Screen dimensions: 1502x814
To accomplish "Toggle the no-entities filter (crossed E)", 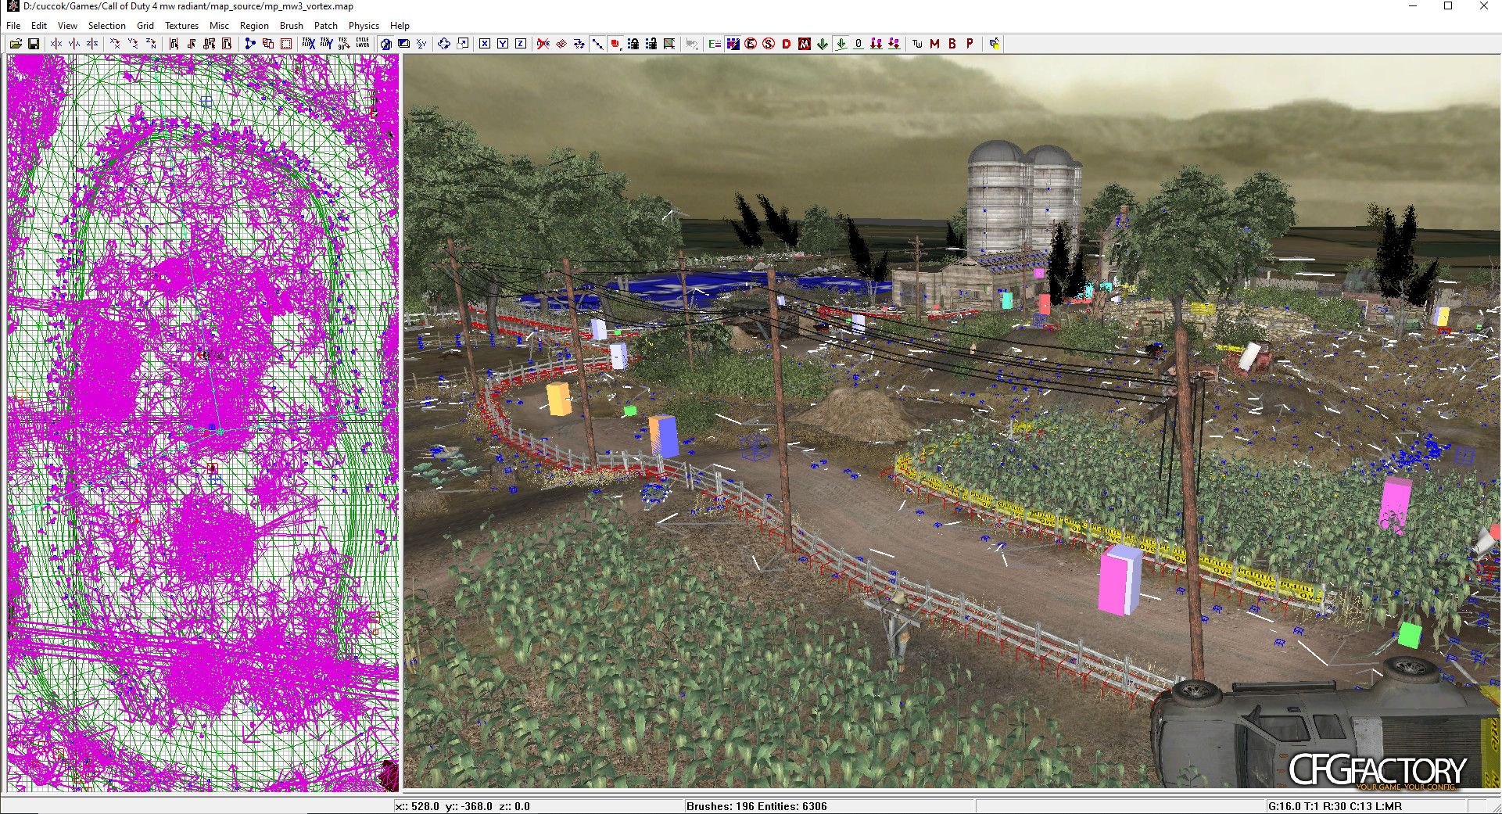I will [751, 44].
